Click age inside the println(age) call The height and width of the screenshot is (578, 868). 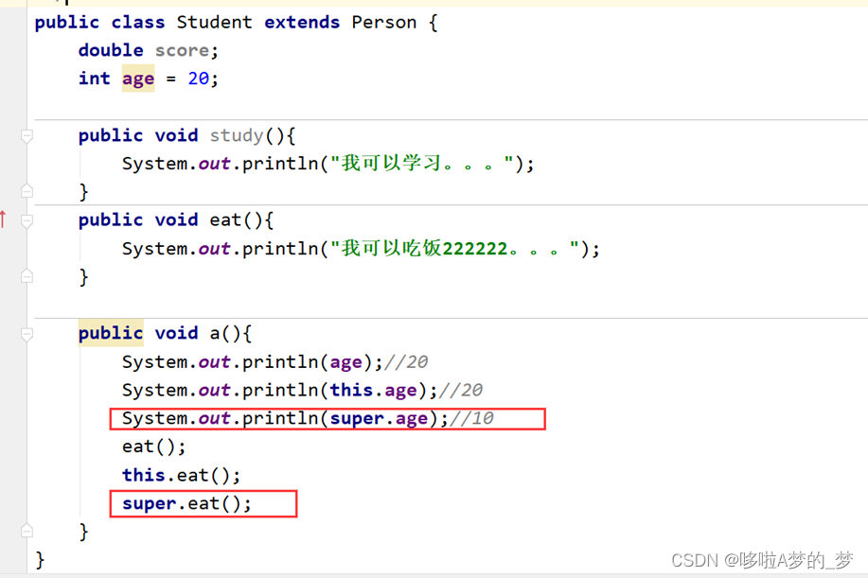[x=346, y=362]
